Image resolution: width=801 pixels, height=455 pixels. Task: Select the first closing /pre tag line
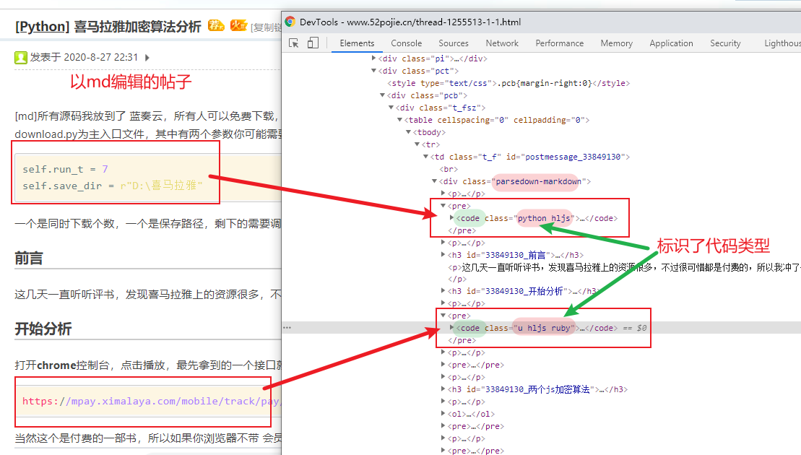click(x=462, y=230)
